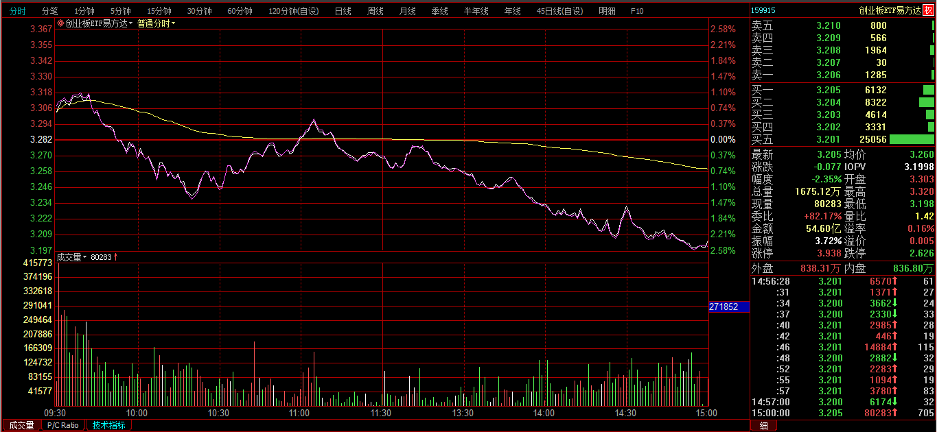Image resolution: width=937 pixels, height=432 pixels.
Task: Select the 成交量 bottom tab
Action: [x=21, y=425]
